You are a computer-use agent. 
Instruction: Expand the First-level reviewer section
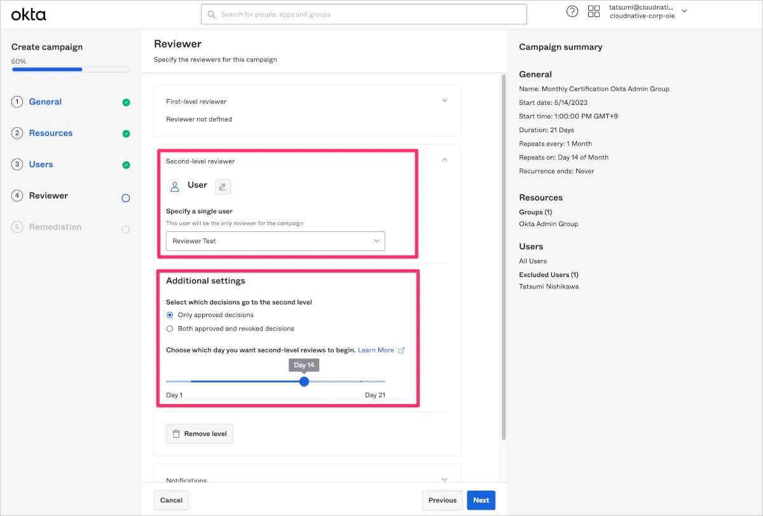tap(444, 100)
